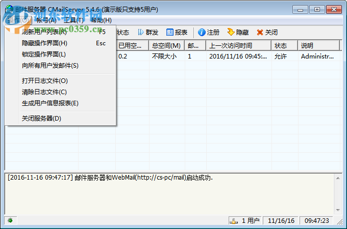Open the 帮助(H) menu

point(101,20)
